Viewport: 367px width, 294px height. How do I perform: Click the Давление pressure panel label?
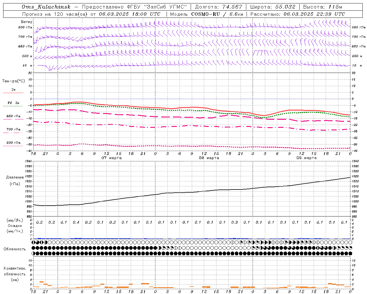point(15,177)
